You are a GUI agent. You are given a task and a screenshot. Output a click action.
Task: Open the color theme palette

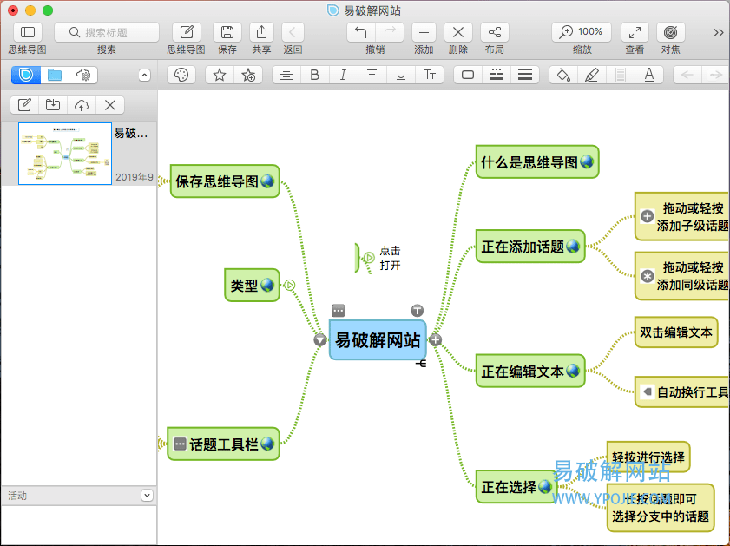(x=181, y=75)
